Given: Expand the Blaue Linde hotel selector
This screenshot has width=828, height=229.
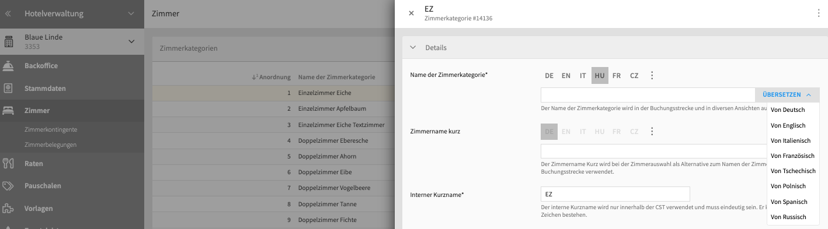Looking at the screenshot, I should click(x=131, y=41).
